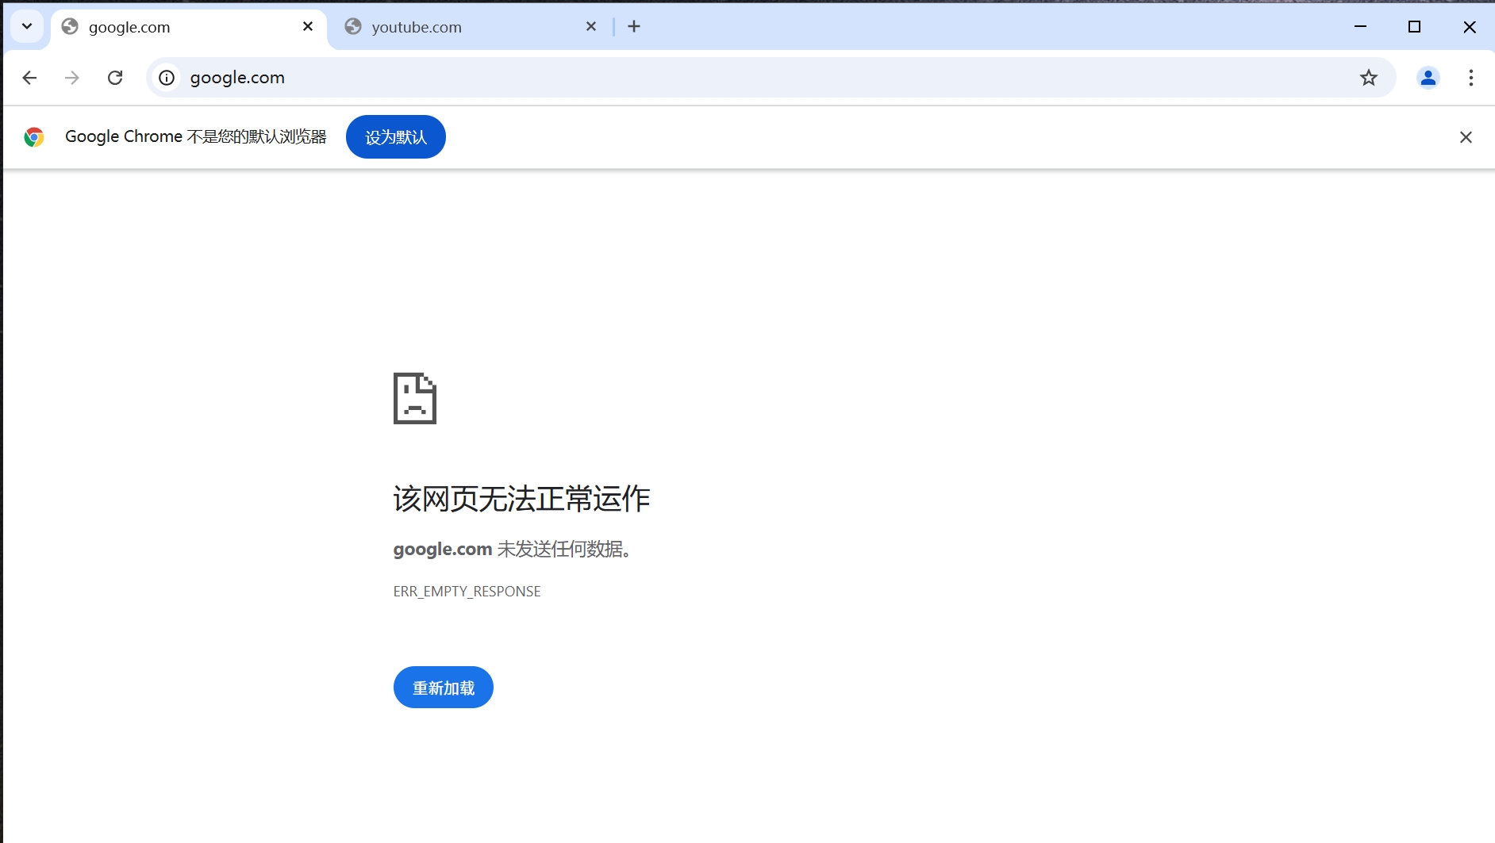Go back to previous page
The height and width of the screenshot is (843, 1495).
click(x=29, y=78)
